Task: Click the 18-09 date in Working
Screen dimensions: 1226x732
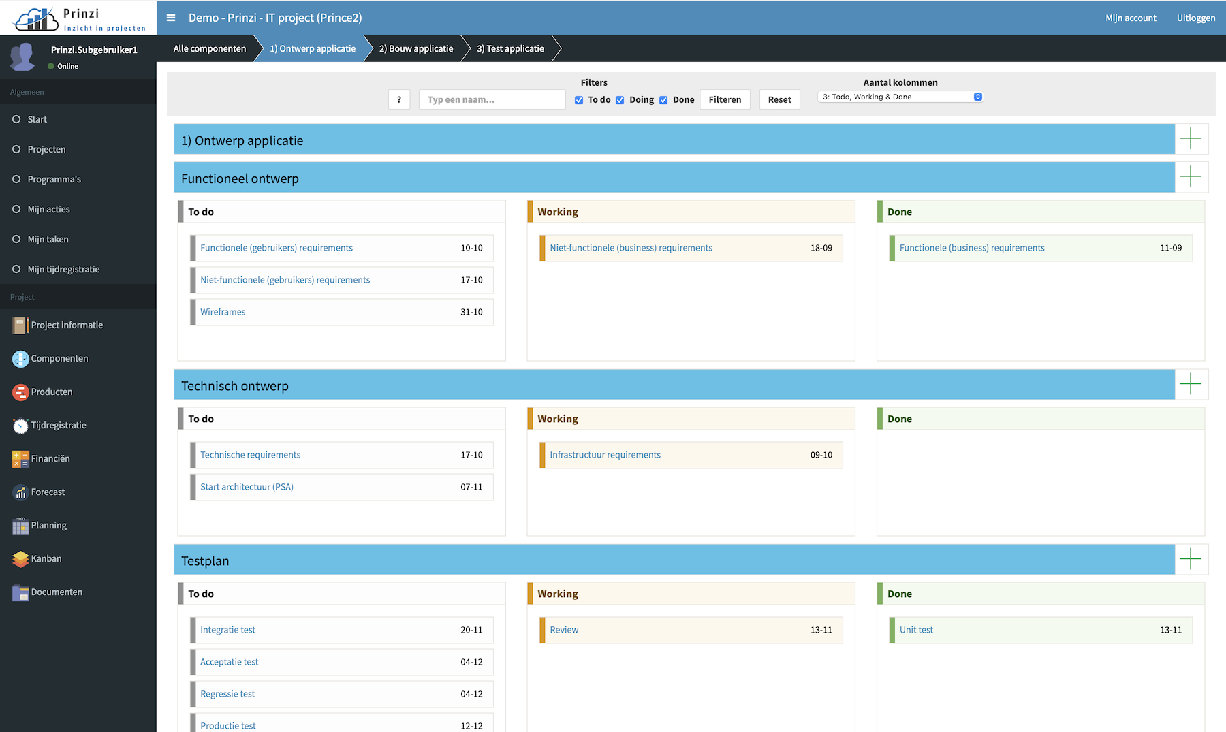Action: 821,248
